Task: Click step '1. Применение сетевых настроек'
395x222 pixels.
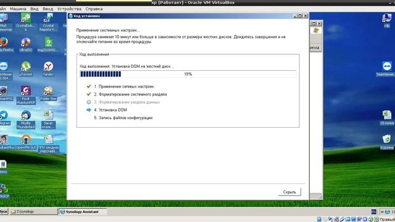Action: [x=124, y=86]
